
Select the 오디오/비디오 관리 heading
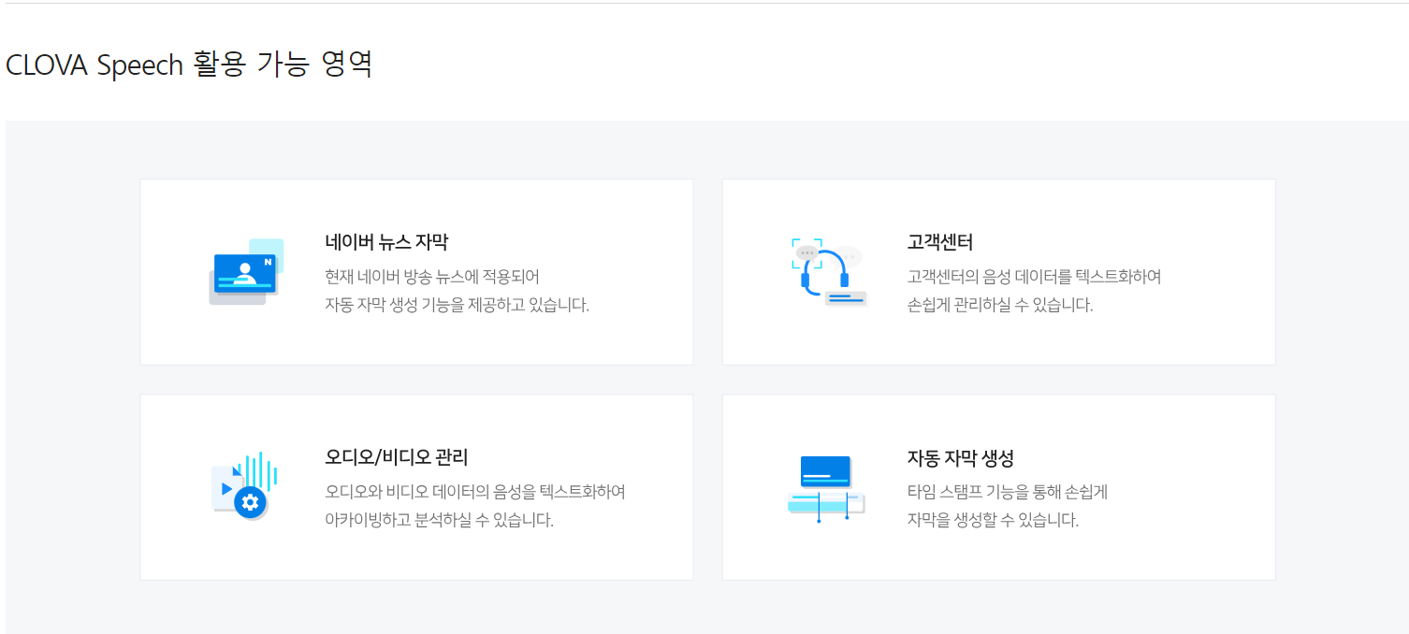[397, 457]
